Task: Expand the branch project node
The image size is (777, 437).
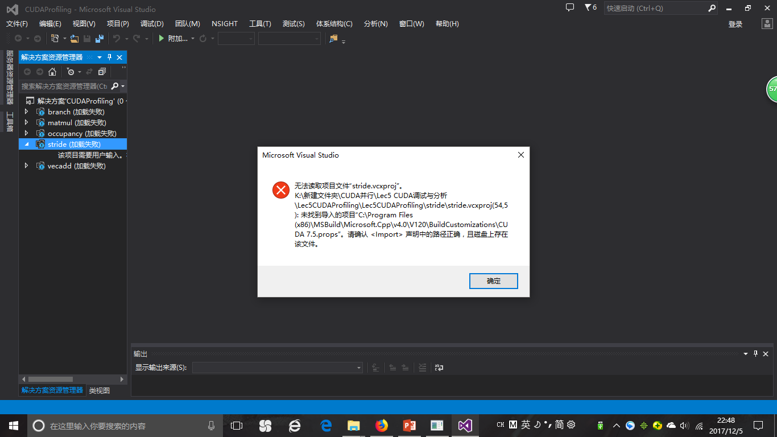Action: tap(26, 112)
